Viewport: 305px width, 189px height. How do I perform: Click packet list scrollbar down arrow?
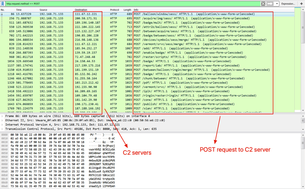point(303,110)
